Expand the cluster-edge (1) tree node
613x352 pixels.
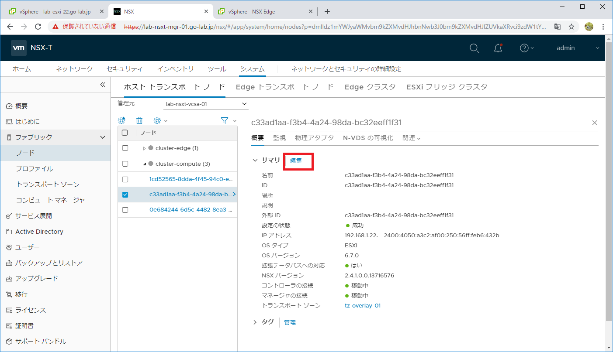145,148
